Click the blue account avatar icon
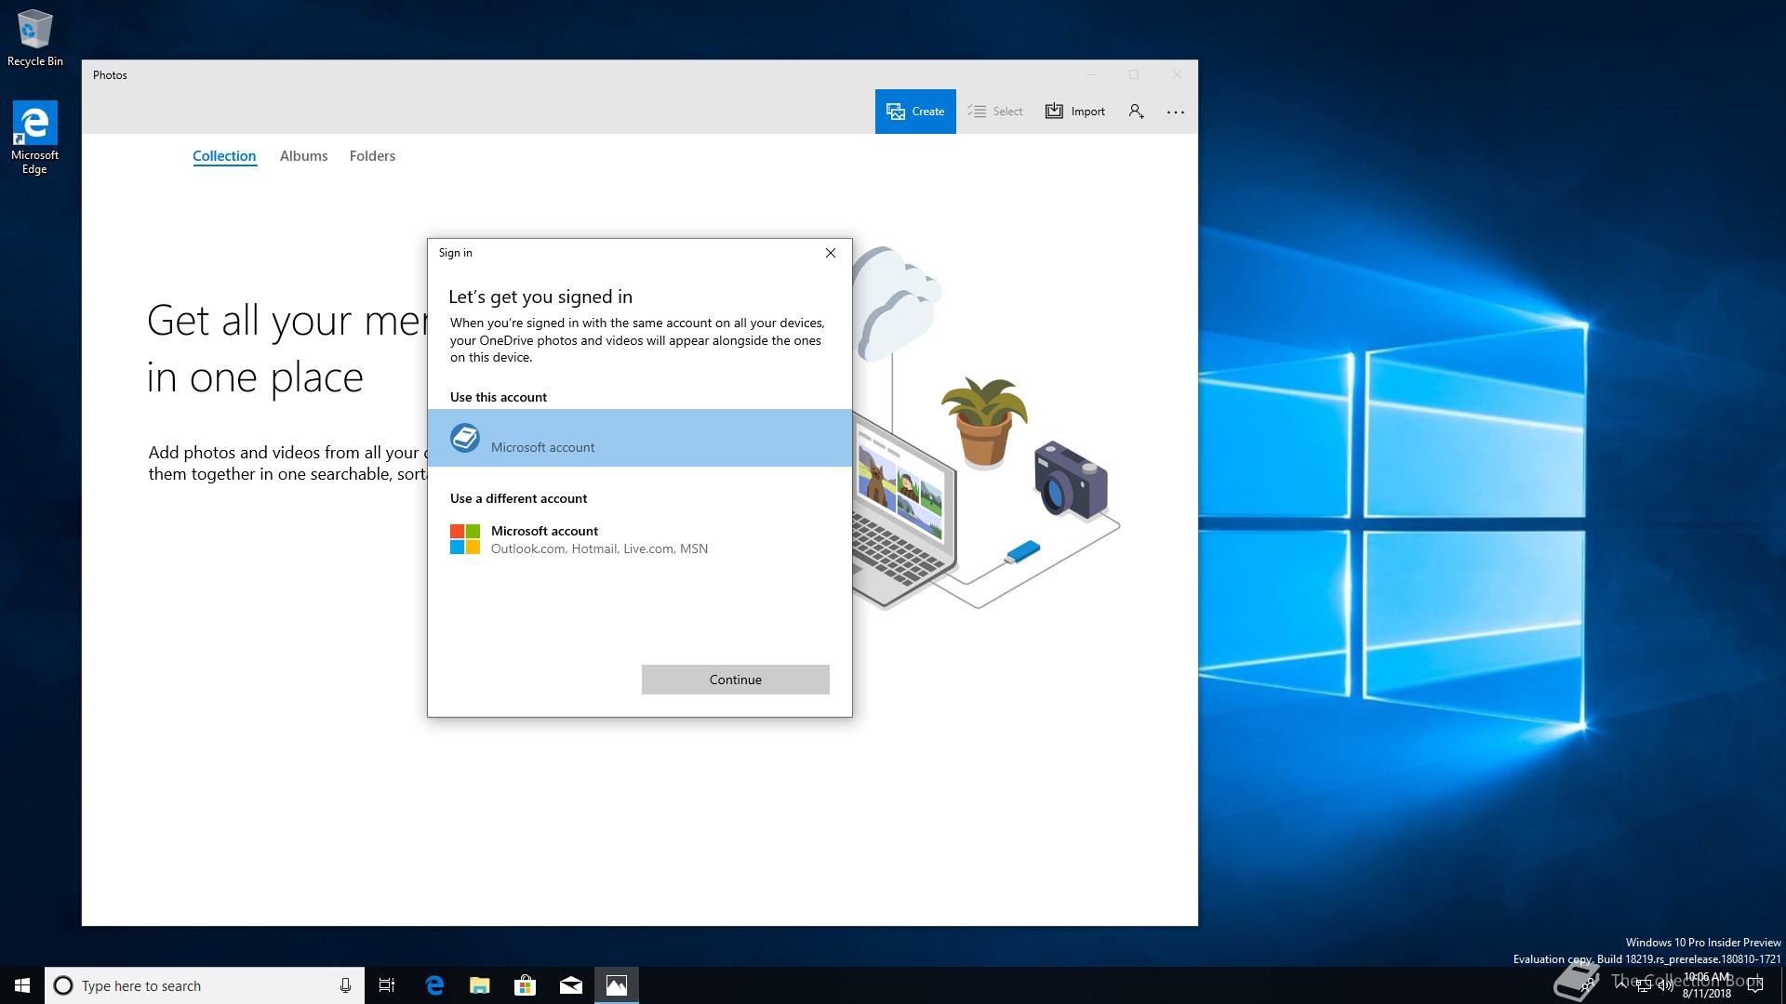The height and width of the screenshot is (1004, 1786). tap(465, 438)
